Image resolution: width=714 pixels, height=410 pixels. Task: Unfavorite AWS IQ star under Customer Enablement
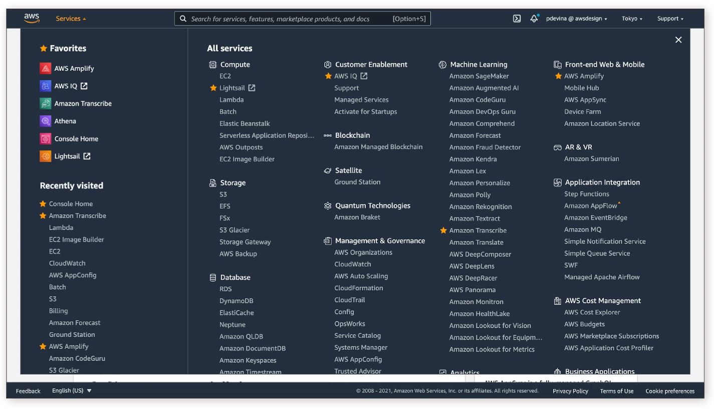click(328, 76)
